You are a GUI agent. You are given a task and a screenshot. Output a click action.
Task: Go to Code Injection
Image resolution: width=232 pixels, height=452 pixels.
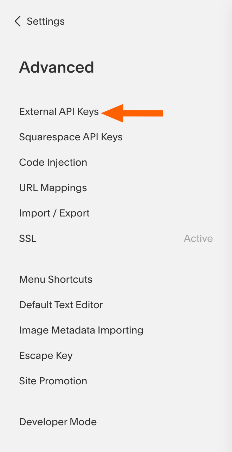(53, 163)
